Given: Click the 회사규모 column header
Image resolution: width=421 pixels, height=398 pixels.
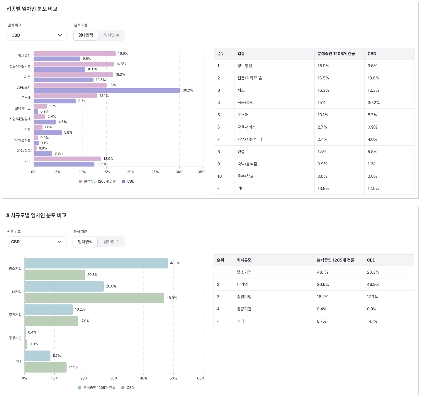Looking at the screenshot, I should click(244, 260).
